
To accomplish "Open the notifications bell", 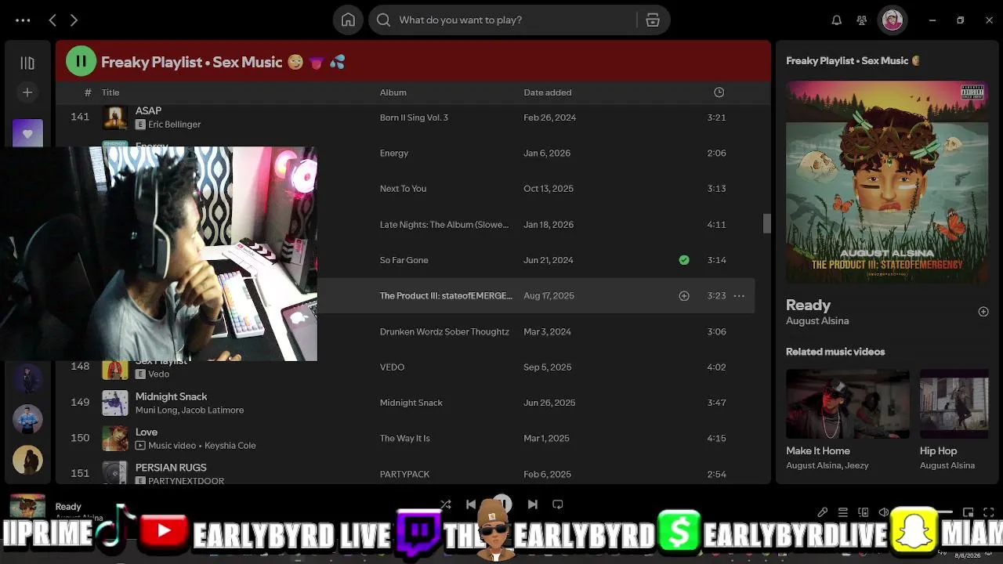I will (837, 20).
